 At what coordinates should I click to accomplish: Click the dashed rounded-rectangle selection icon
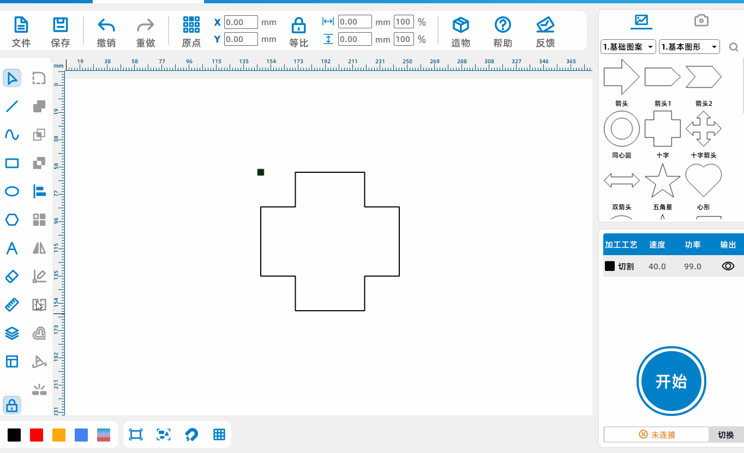[39, 78]
